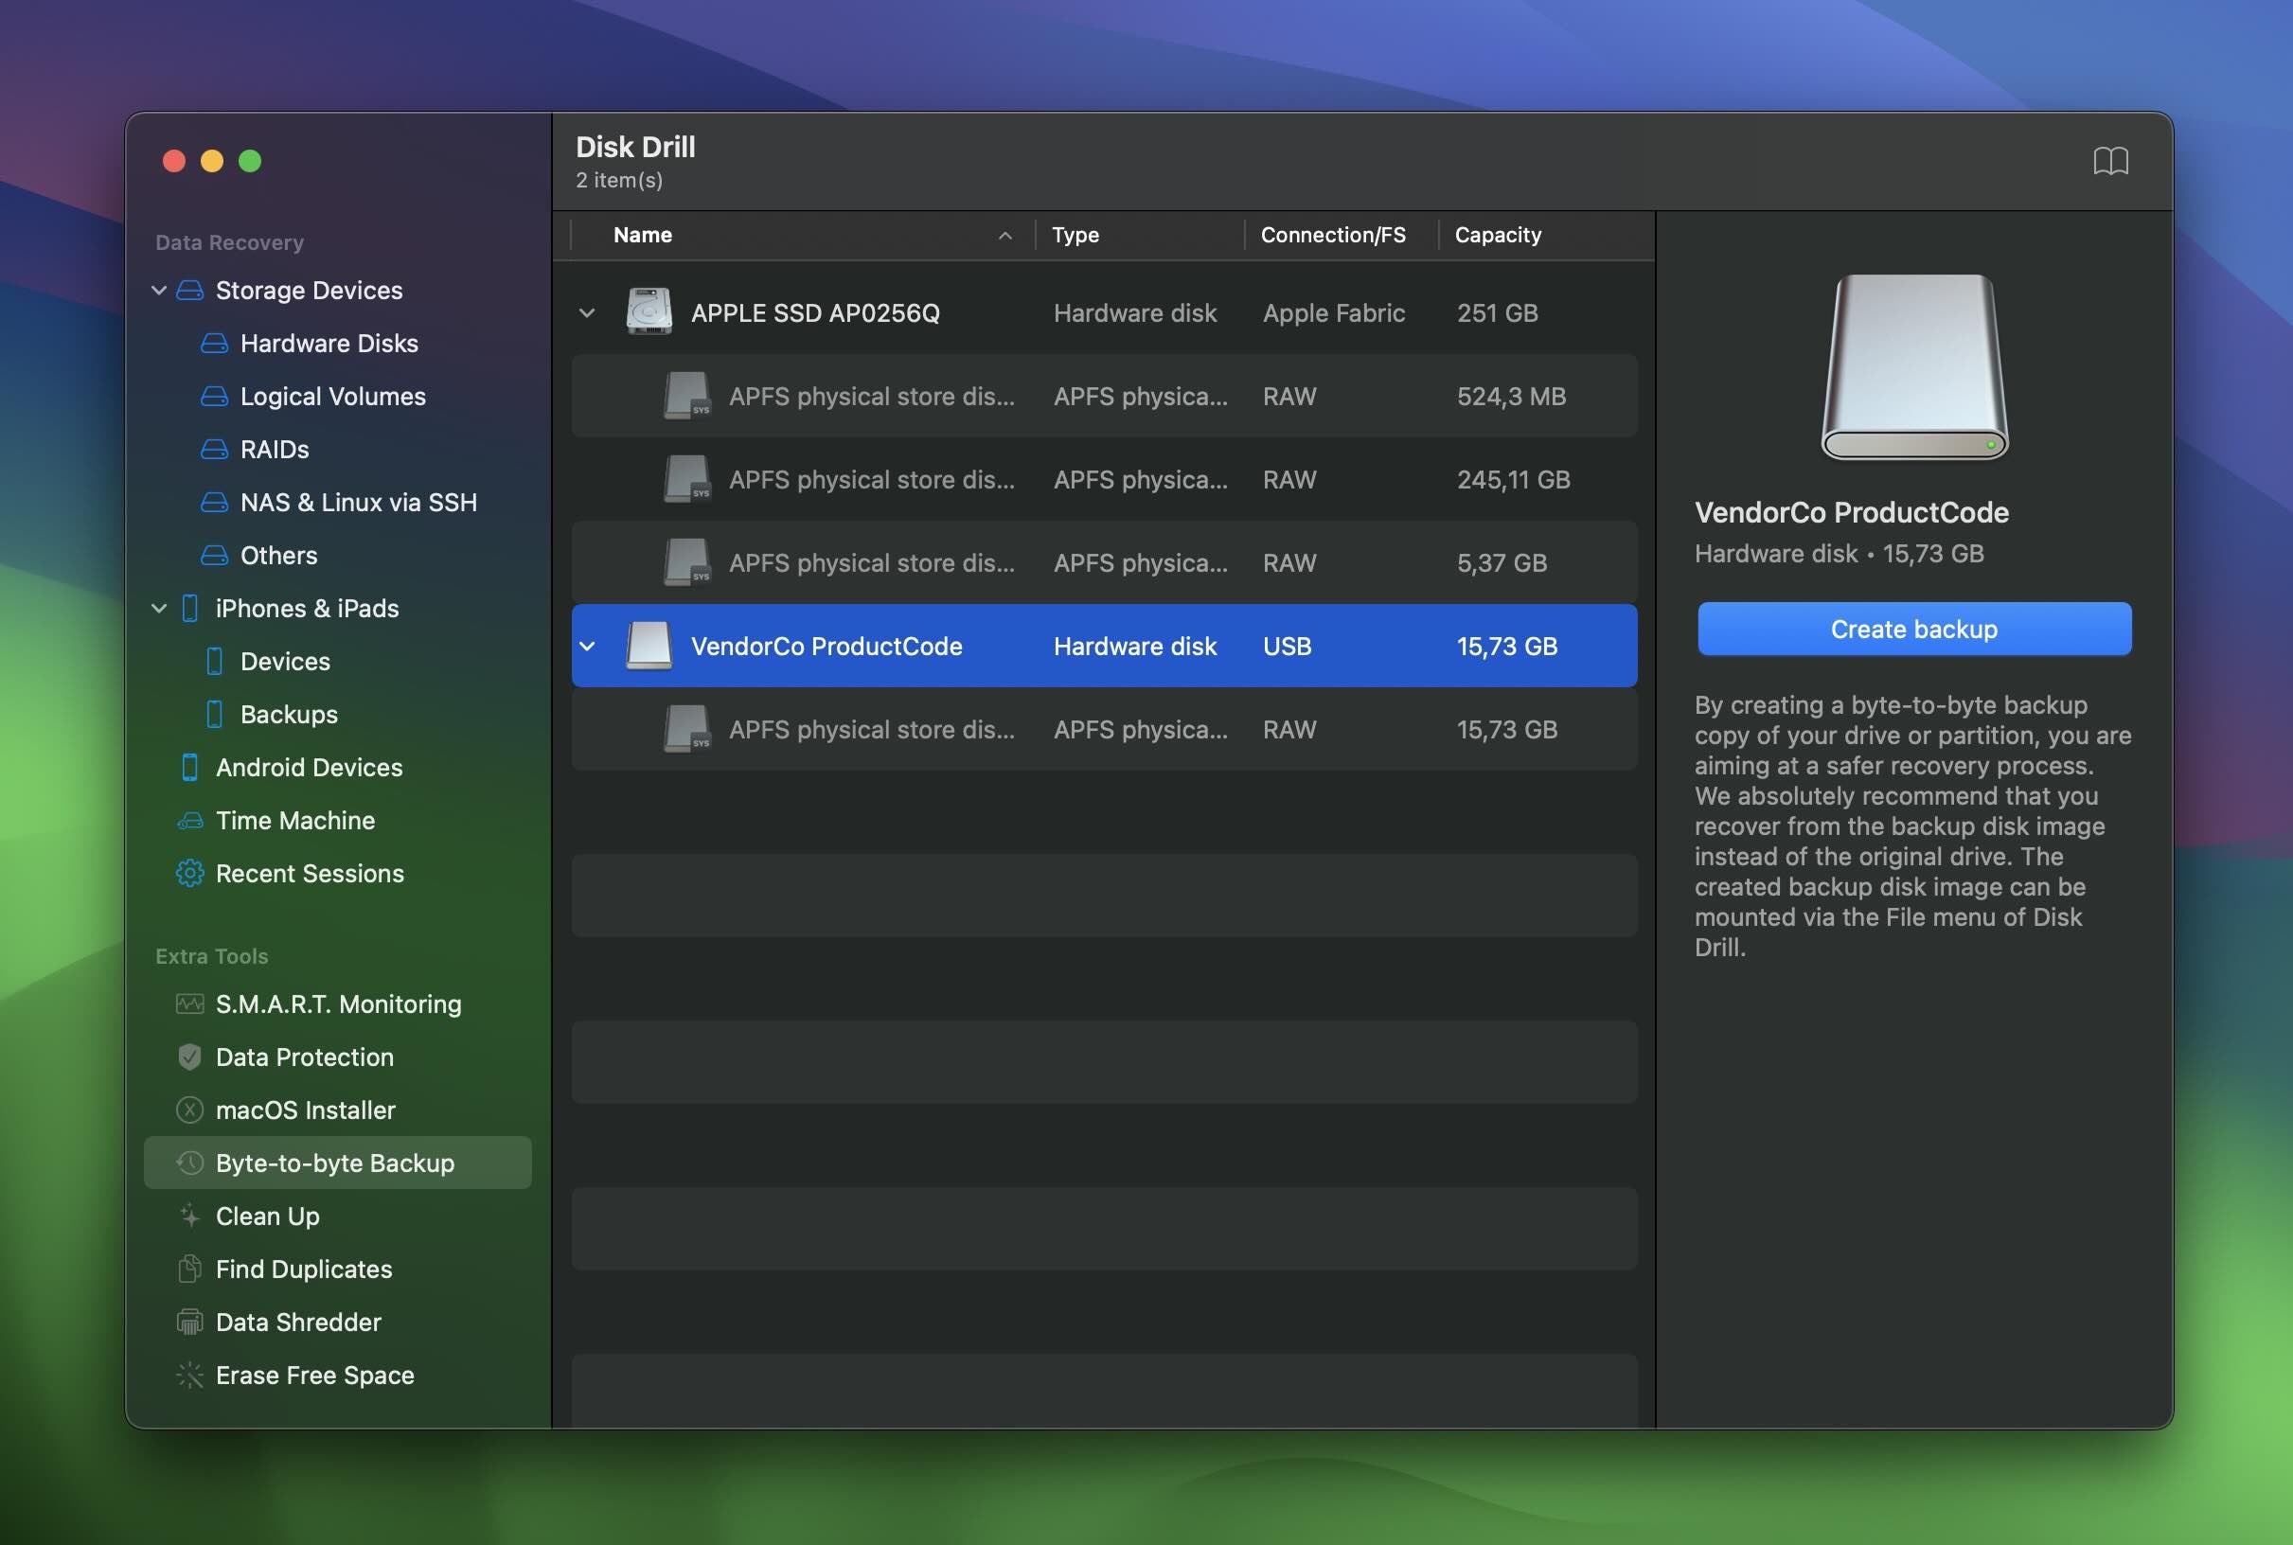Viewport: 2293px width, 1545px height.
Task: Click Create backup button
Action: [1912, 628]
